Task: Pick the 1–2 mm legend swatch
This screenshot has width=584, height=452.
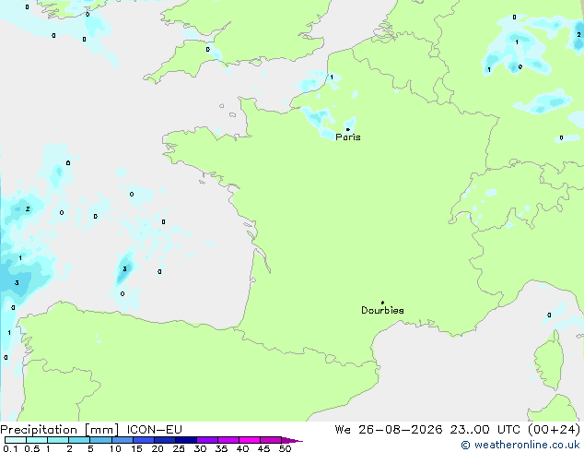Action: 58,440
